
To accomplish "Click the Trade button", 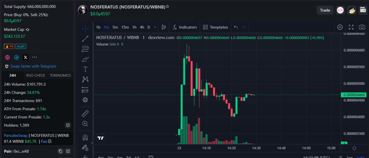I will (x=325, y=10).
